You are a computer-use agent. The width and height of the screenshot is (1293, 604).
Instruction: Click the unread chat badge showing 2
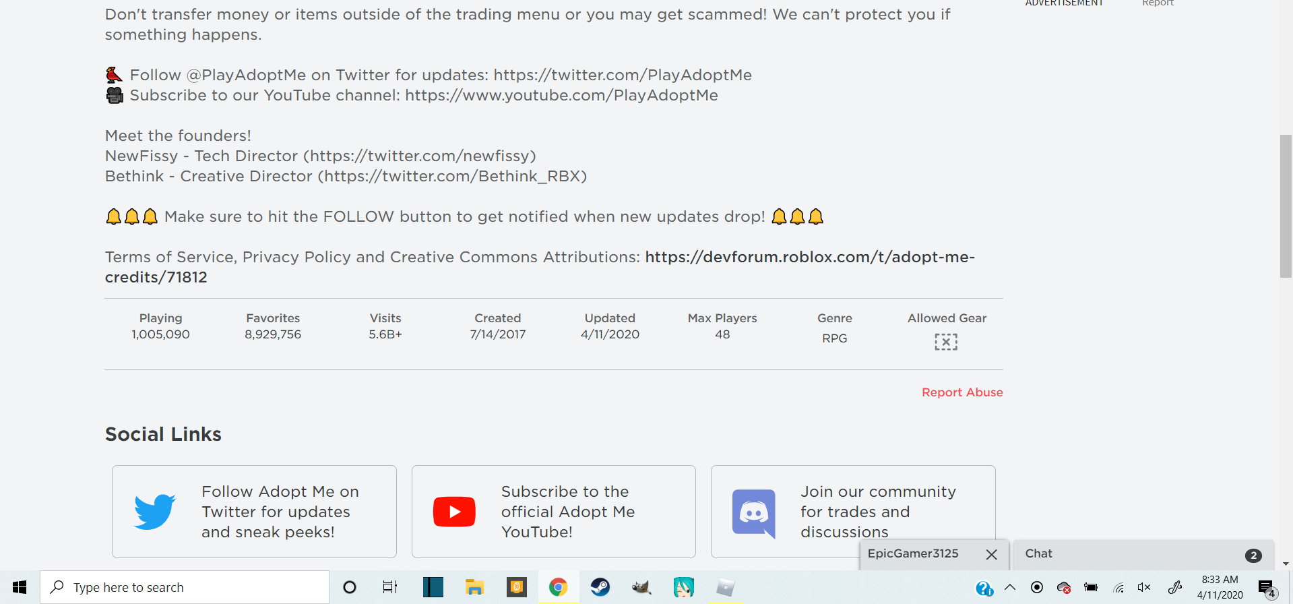coord(1253,555)
